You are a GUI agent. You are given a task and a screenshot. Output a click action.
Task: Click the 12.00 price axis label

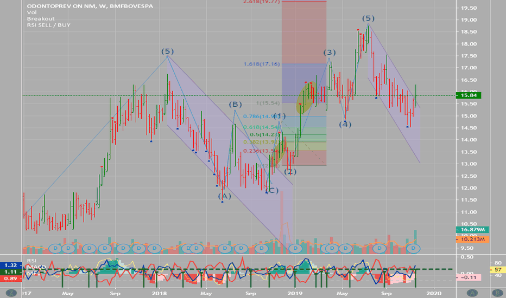469,188
